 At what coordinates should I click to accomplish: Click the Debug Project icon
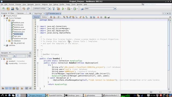pos(69,9)
